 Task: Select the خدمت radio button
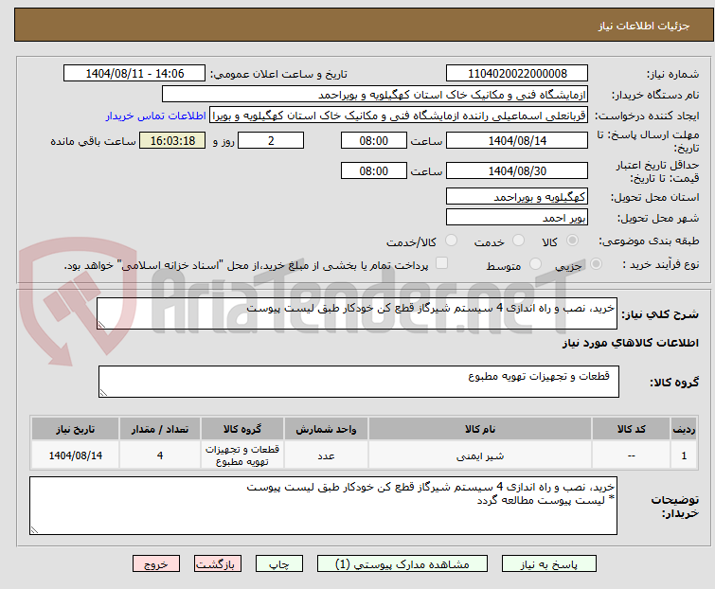point(518,241)
